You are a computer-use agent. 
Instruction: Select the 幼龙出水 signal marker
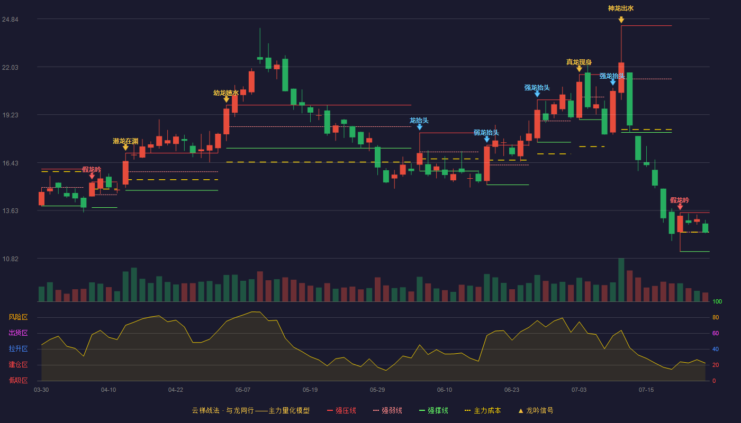pos(226,99)
